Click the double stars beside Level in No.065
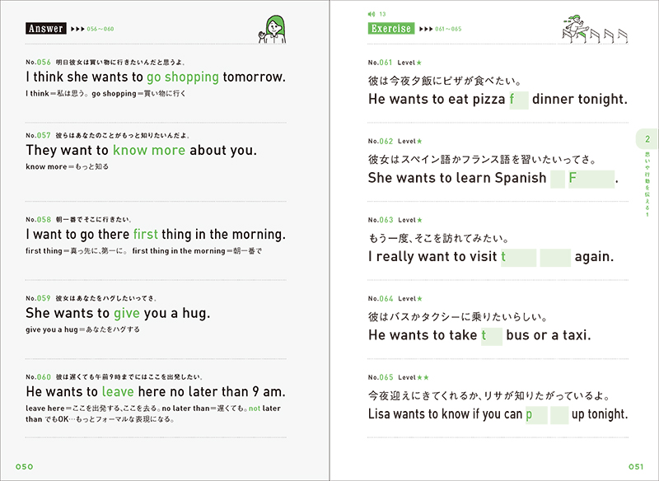Viewport: 659px width, 481px height. point(423,377)
